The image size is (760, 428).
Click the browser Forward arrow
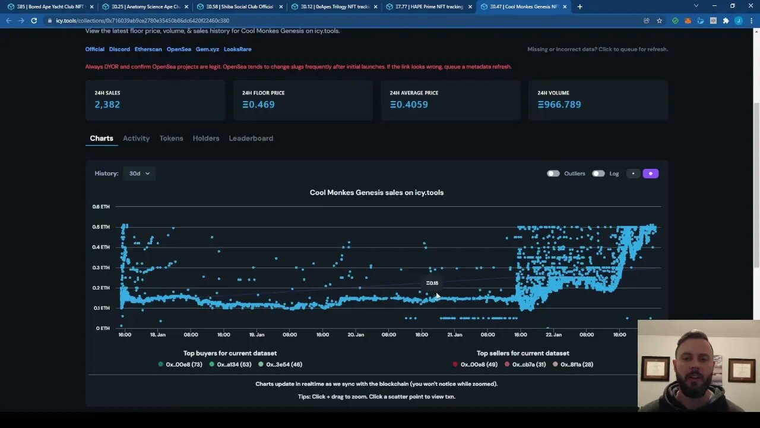pos(21,21)
